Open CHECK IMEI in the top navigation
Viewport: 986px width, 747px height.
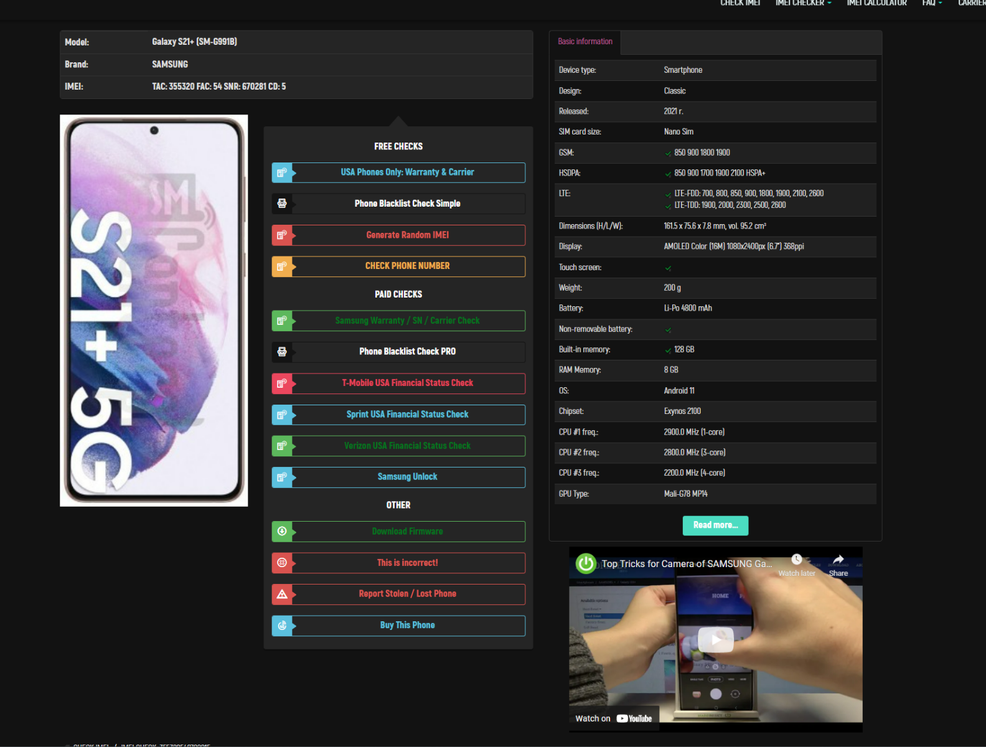pos(740,3)
